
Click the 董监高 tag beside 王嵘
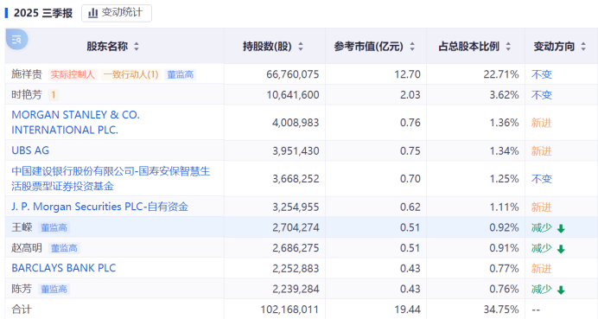tap(54, 228)
